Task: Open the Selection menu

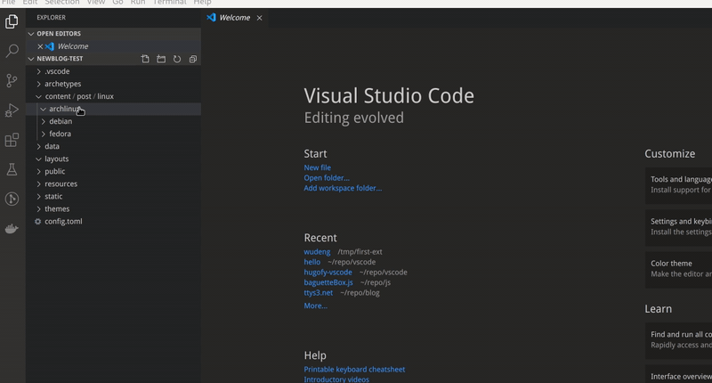Action: pyautogui.click(x=61, y=3)
